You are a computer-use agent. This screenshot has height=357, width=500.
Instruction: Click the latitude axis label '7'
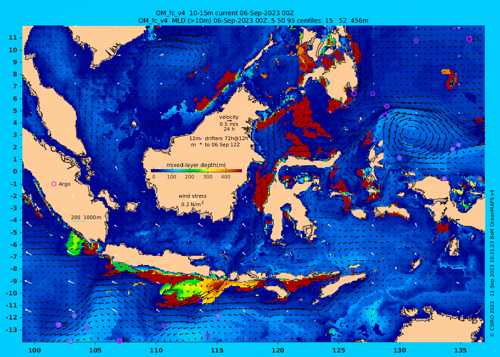point(15,87)
